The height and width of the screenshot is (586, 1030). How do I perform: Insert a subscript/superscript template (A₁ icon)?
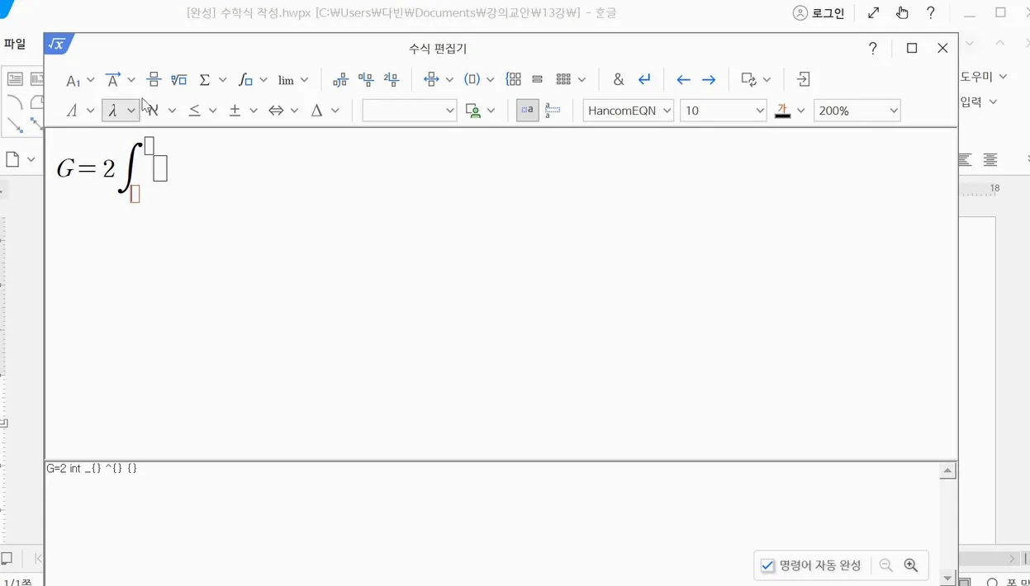click(x=74, y=80)
